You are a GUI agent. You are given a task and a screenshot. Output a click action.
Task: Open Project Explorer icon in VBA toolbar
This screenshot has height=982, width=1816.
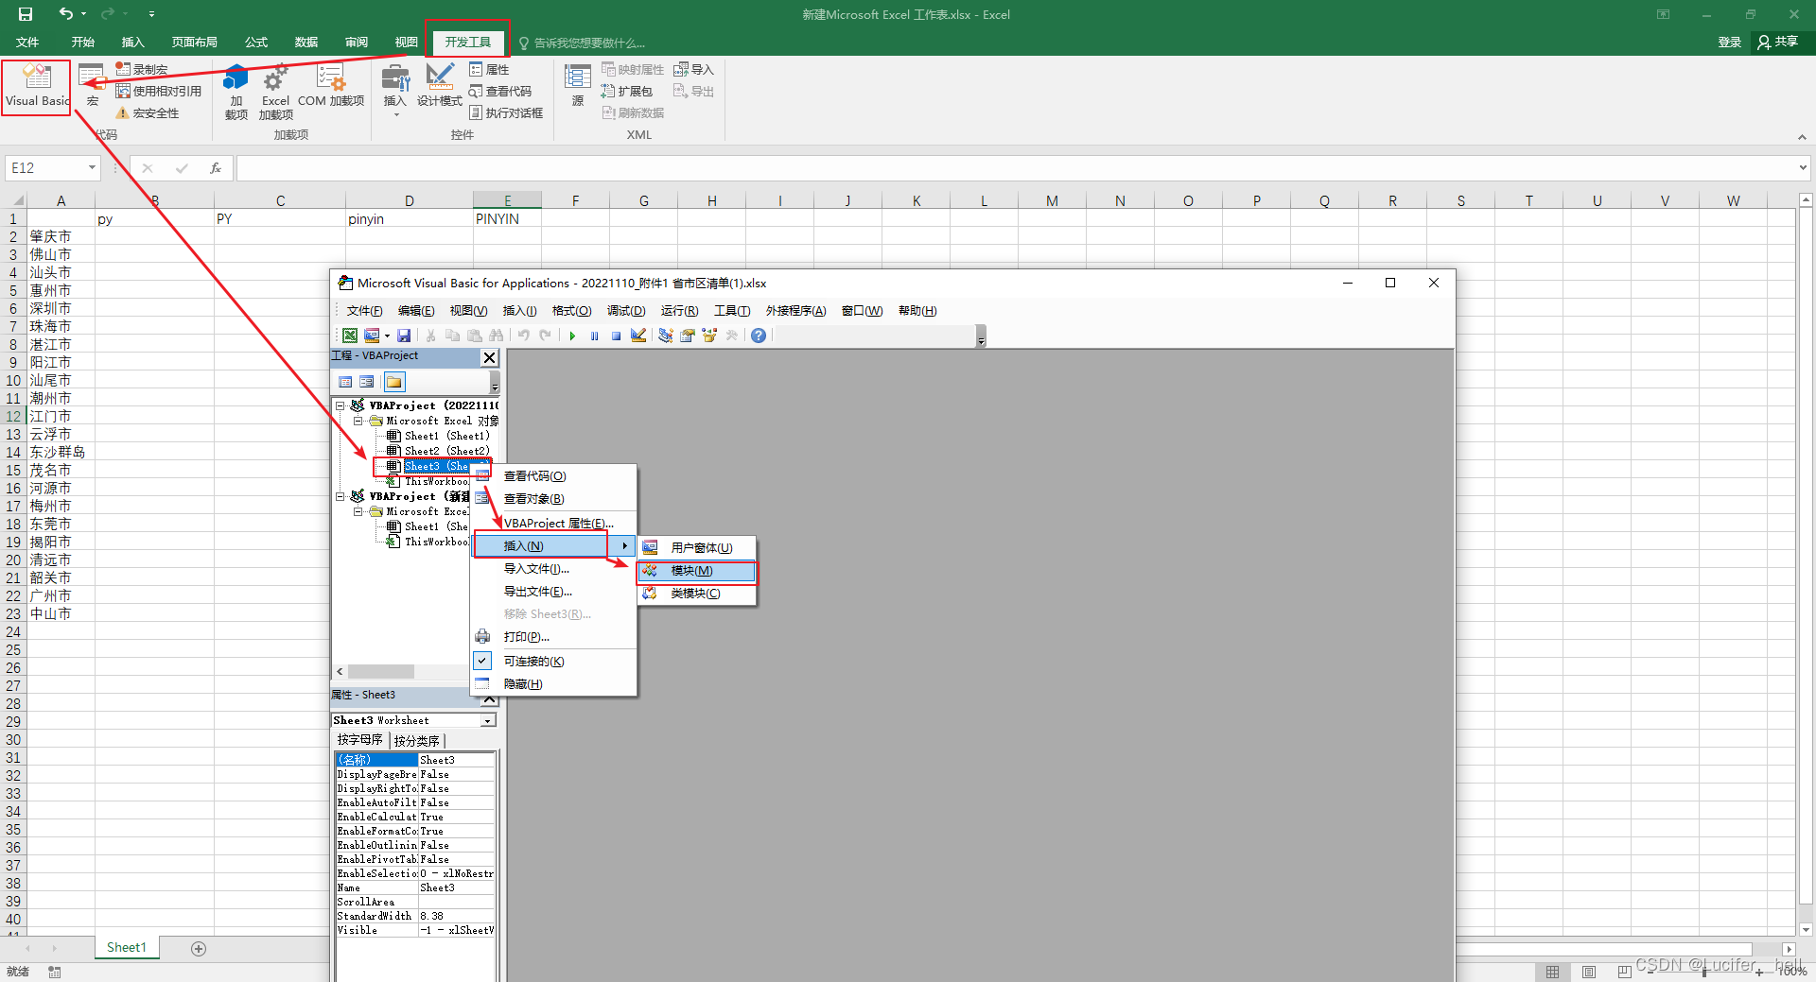pos(665,336)
